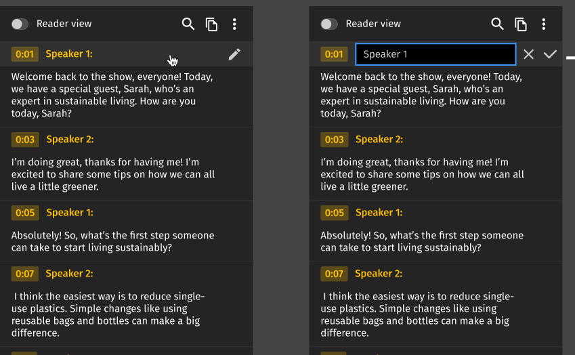Open the three-dot menu in right panel
The width and height of the screenshot is (575, 355).
543,24
